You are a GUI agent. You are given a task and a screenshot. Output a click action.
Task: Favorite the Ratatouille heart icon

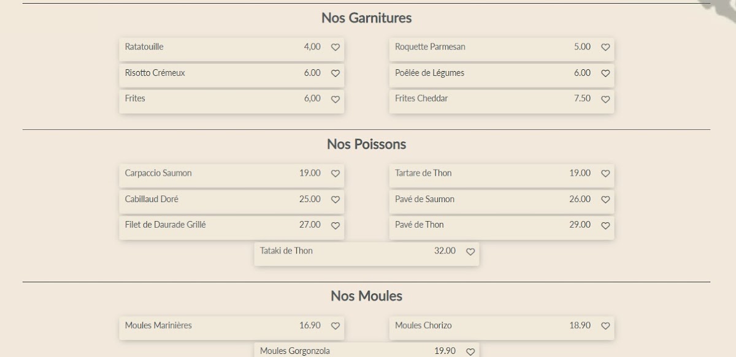point(335,47)
